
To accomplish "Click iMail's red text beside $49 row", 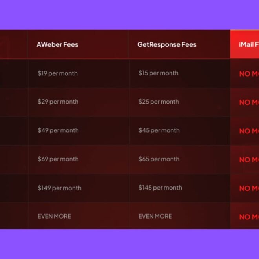I will pyautogui.click(x=249, y=131).
